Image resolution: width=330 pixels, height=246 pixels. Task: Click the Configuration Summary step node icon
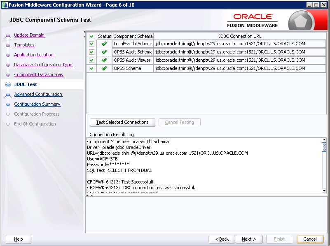click(8, 104)
